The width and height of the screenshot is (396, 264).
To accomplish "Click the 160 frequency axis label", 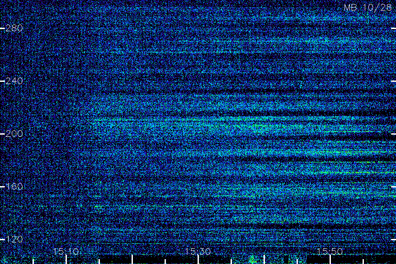I will (14, 187).
